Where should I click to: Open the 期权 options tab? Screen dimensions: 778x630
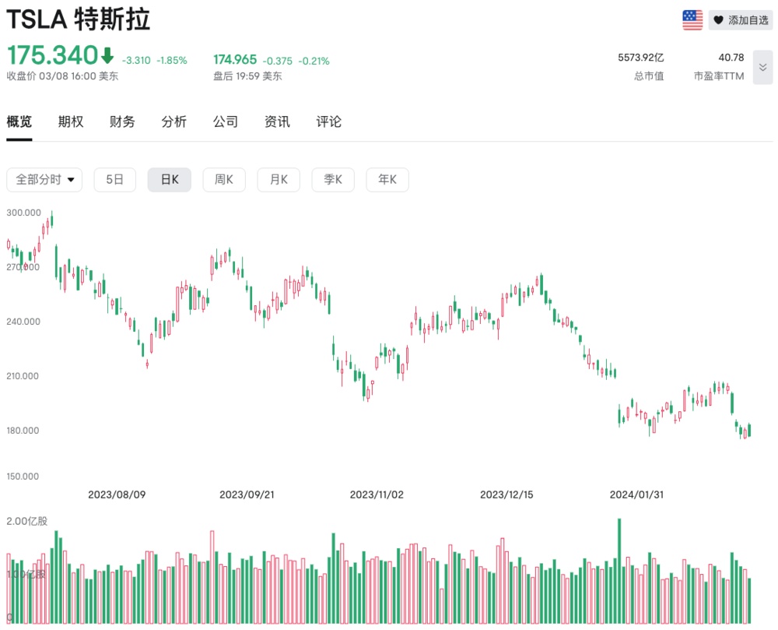coord(71,121)
